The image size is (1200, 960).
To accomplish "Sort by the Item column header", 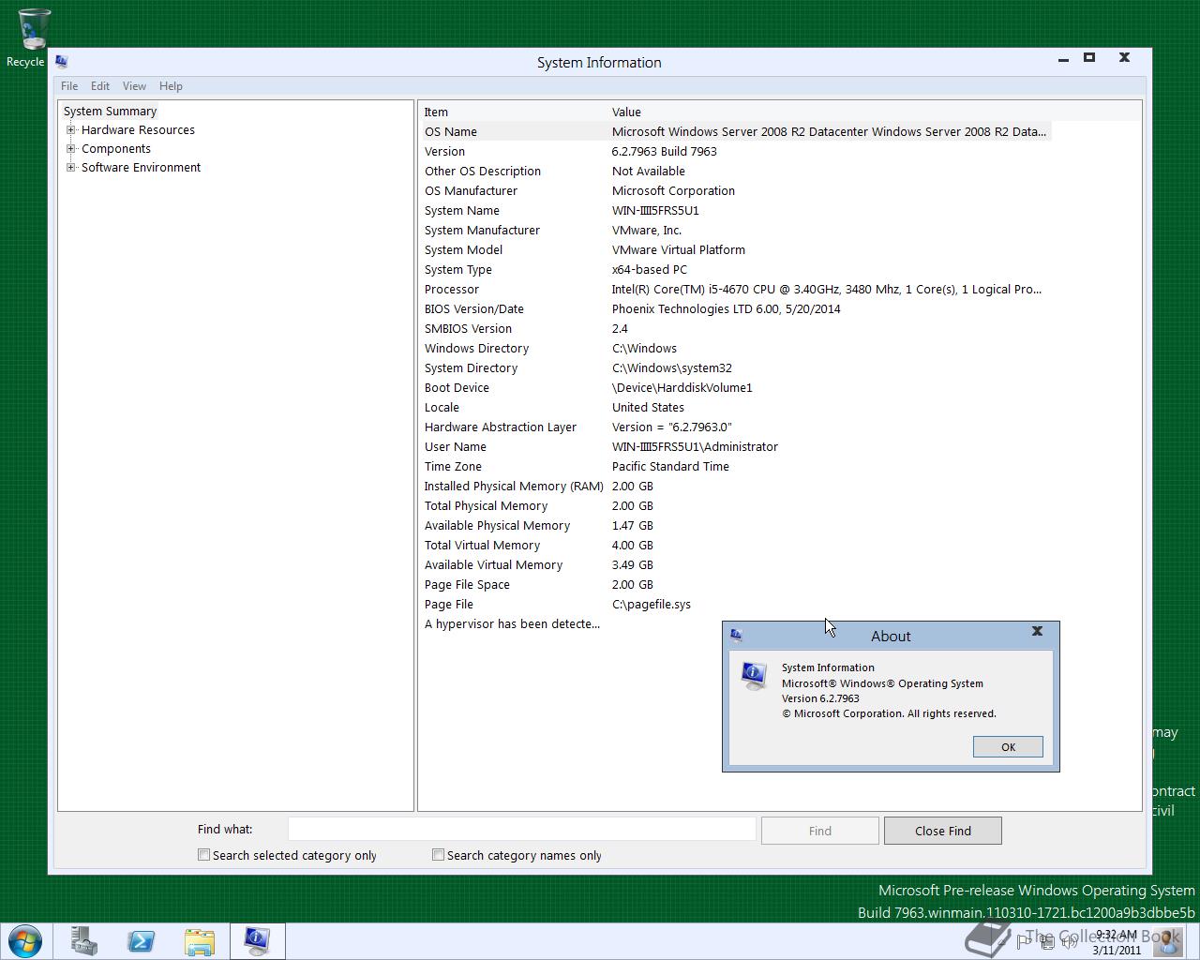I will (x=513, y=112).
